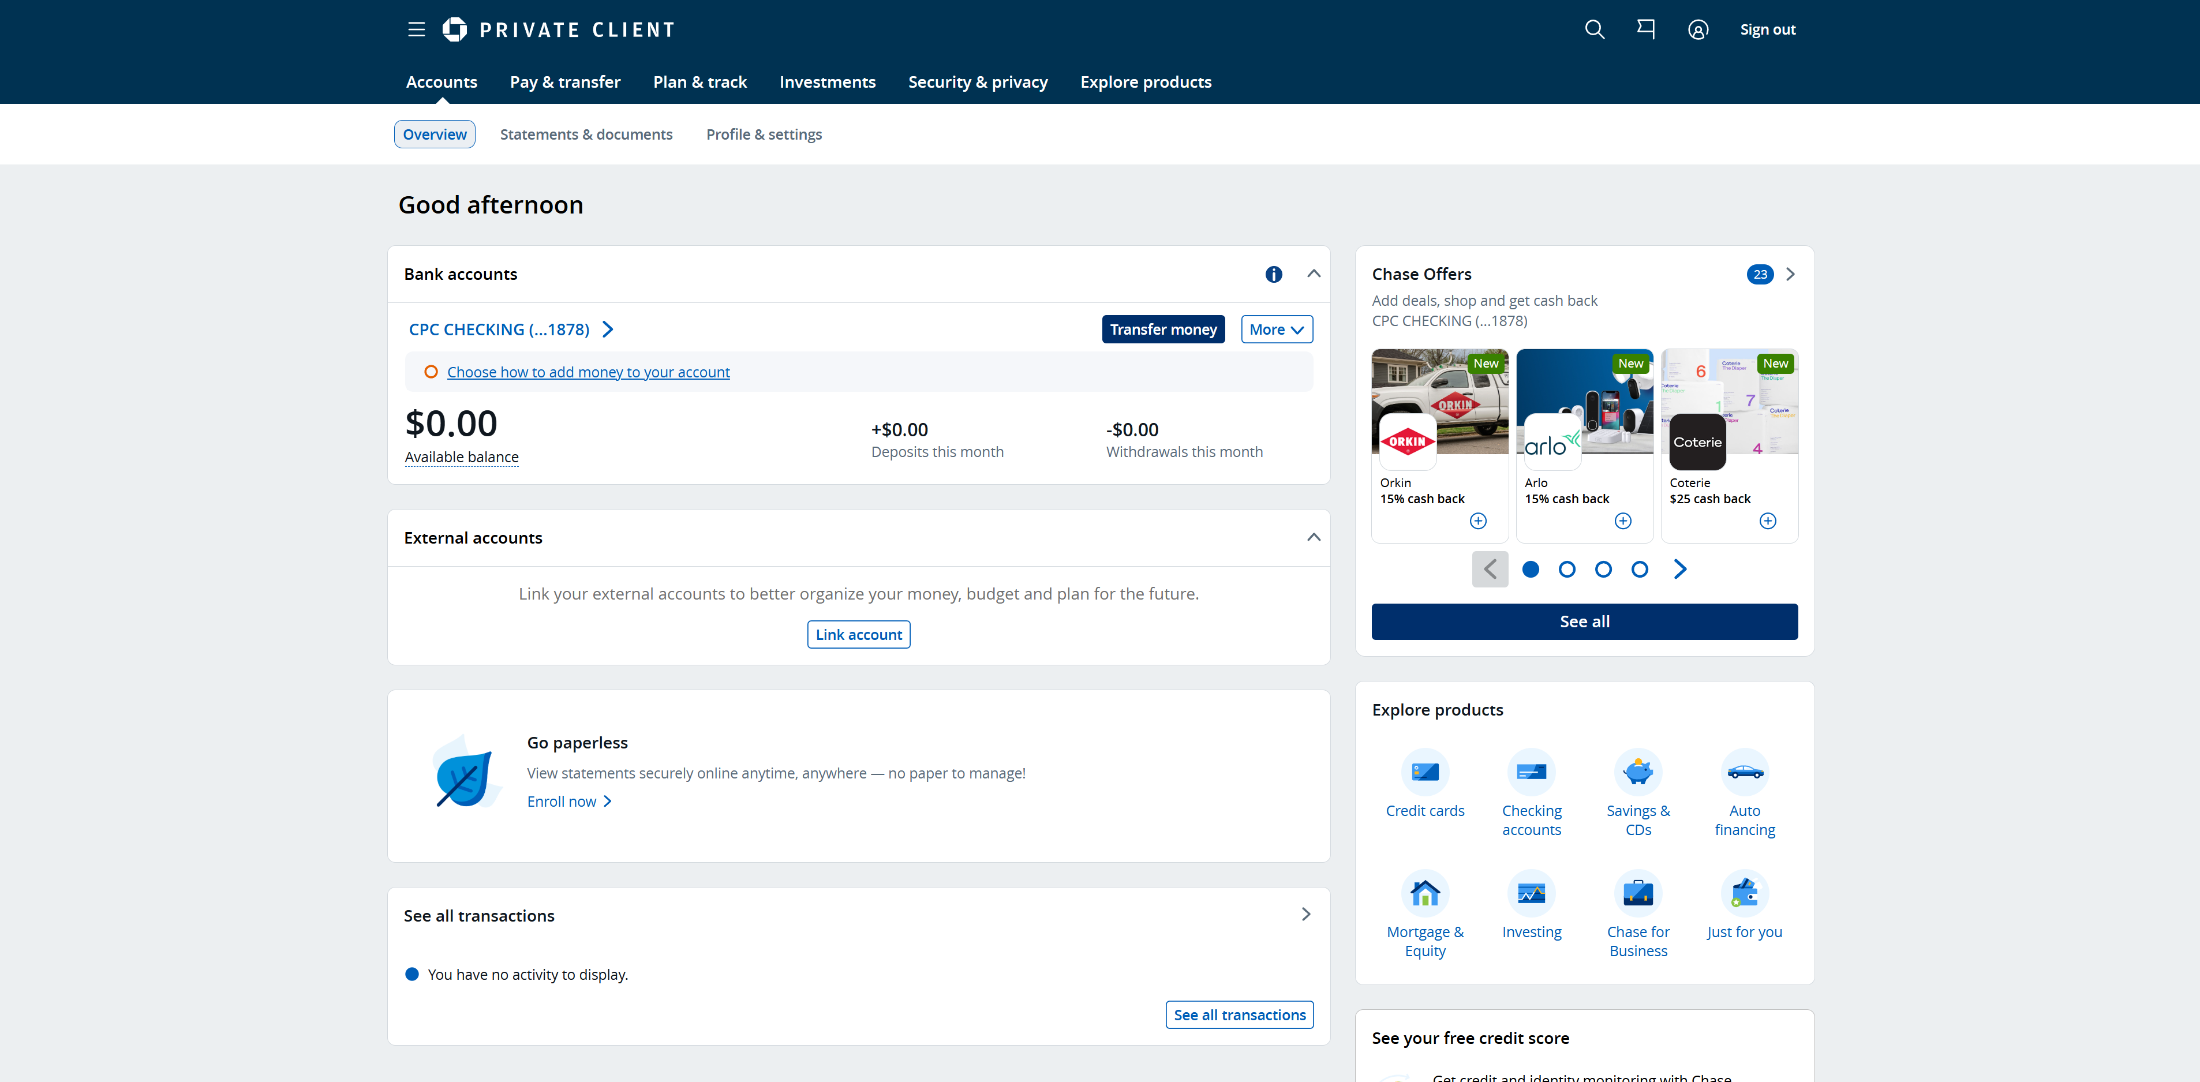
Task: Open the secure messages flag icon
Action: [1645, 30]
